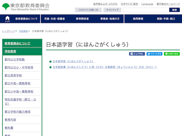The width and height of the screenshot is (182, 136).
Task: Open the sidebar link 都立中高一貫教育校
Action: pos(17,84)
